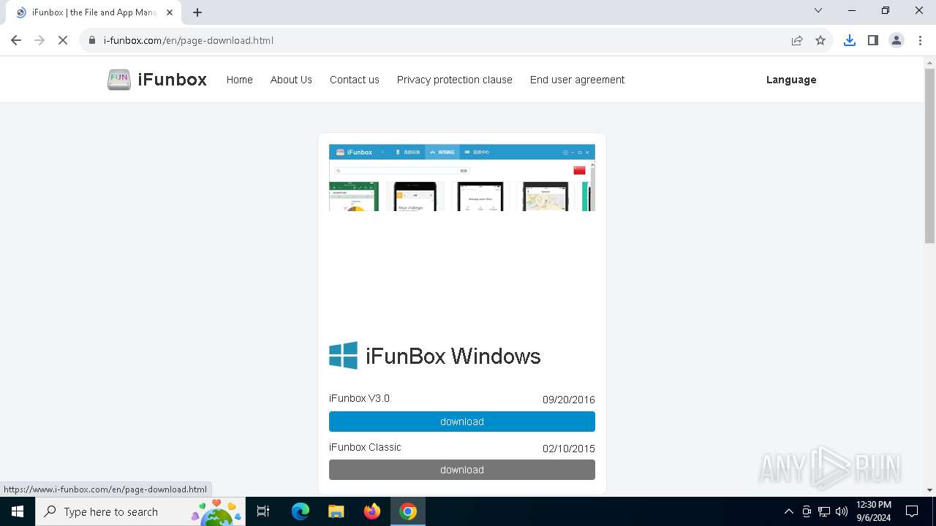Click the iFunbox V3.0 label
The height and width of the screenshot is (526, 936).
click(x=359, y=398)
